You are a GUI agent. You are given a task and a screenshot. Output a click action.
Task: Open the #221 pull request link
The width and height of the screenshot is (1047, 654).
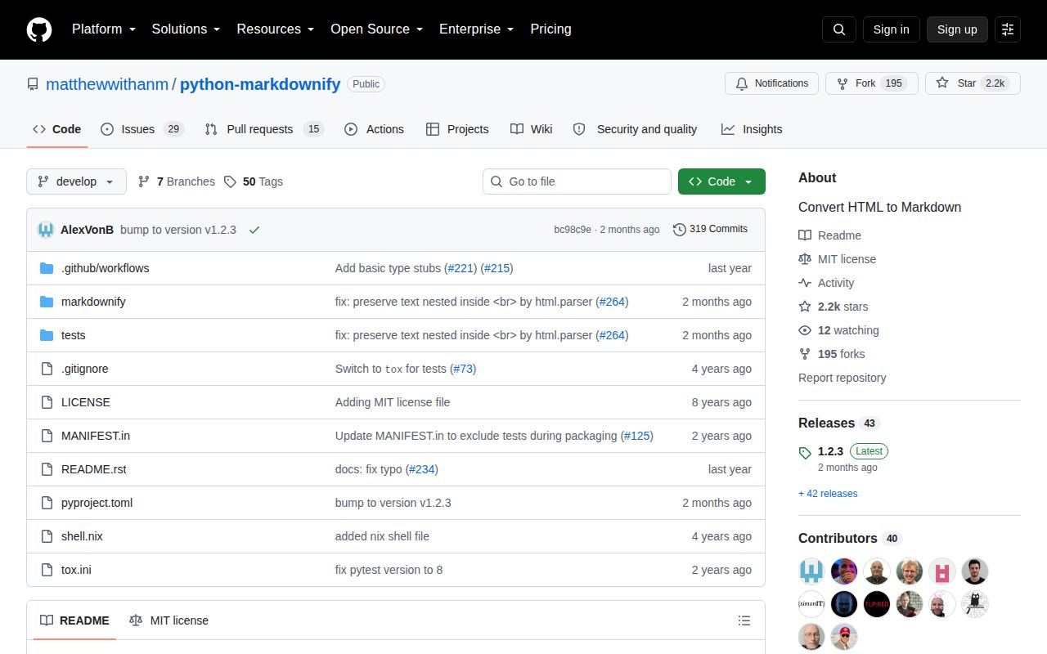coord(461,268)
